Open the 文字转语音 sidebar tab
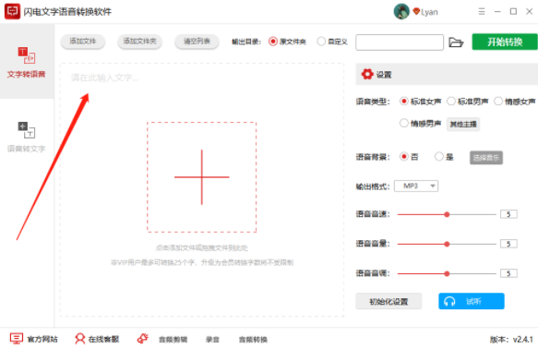Image resolution: width=538 pixels, height=349 pixels. tap(27, 62)
